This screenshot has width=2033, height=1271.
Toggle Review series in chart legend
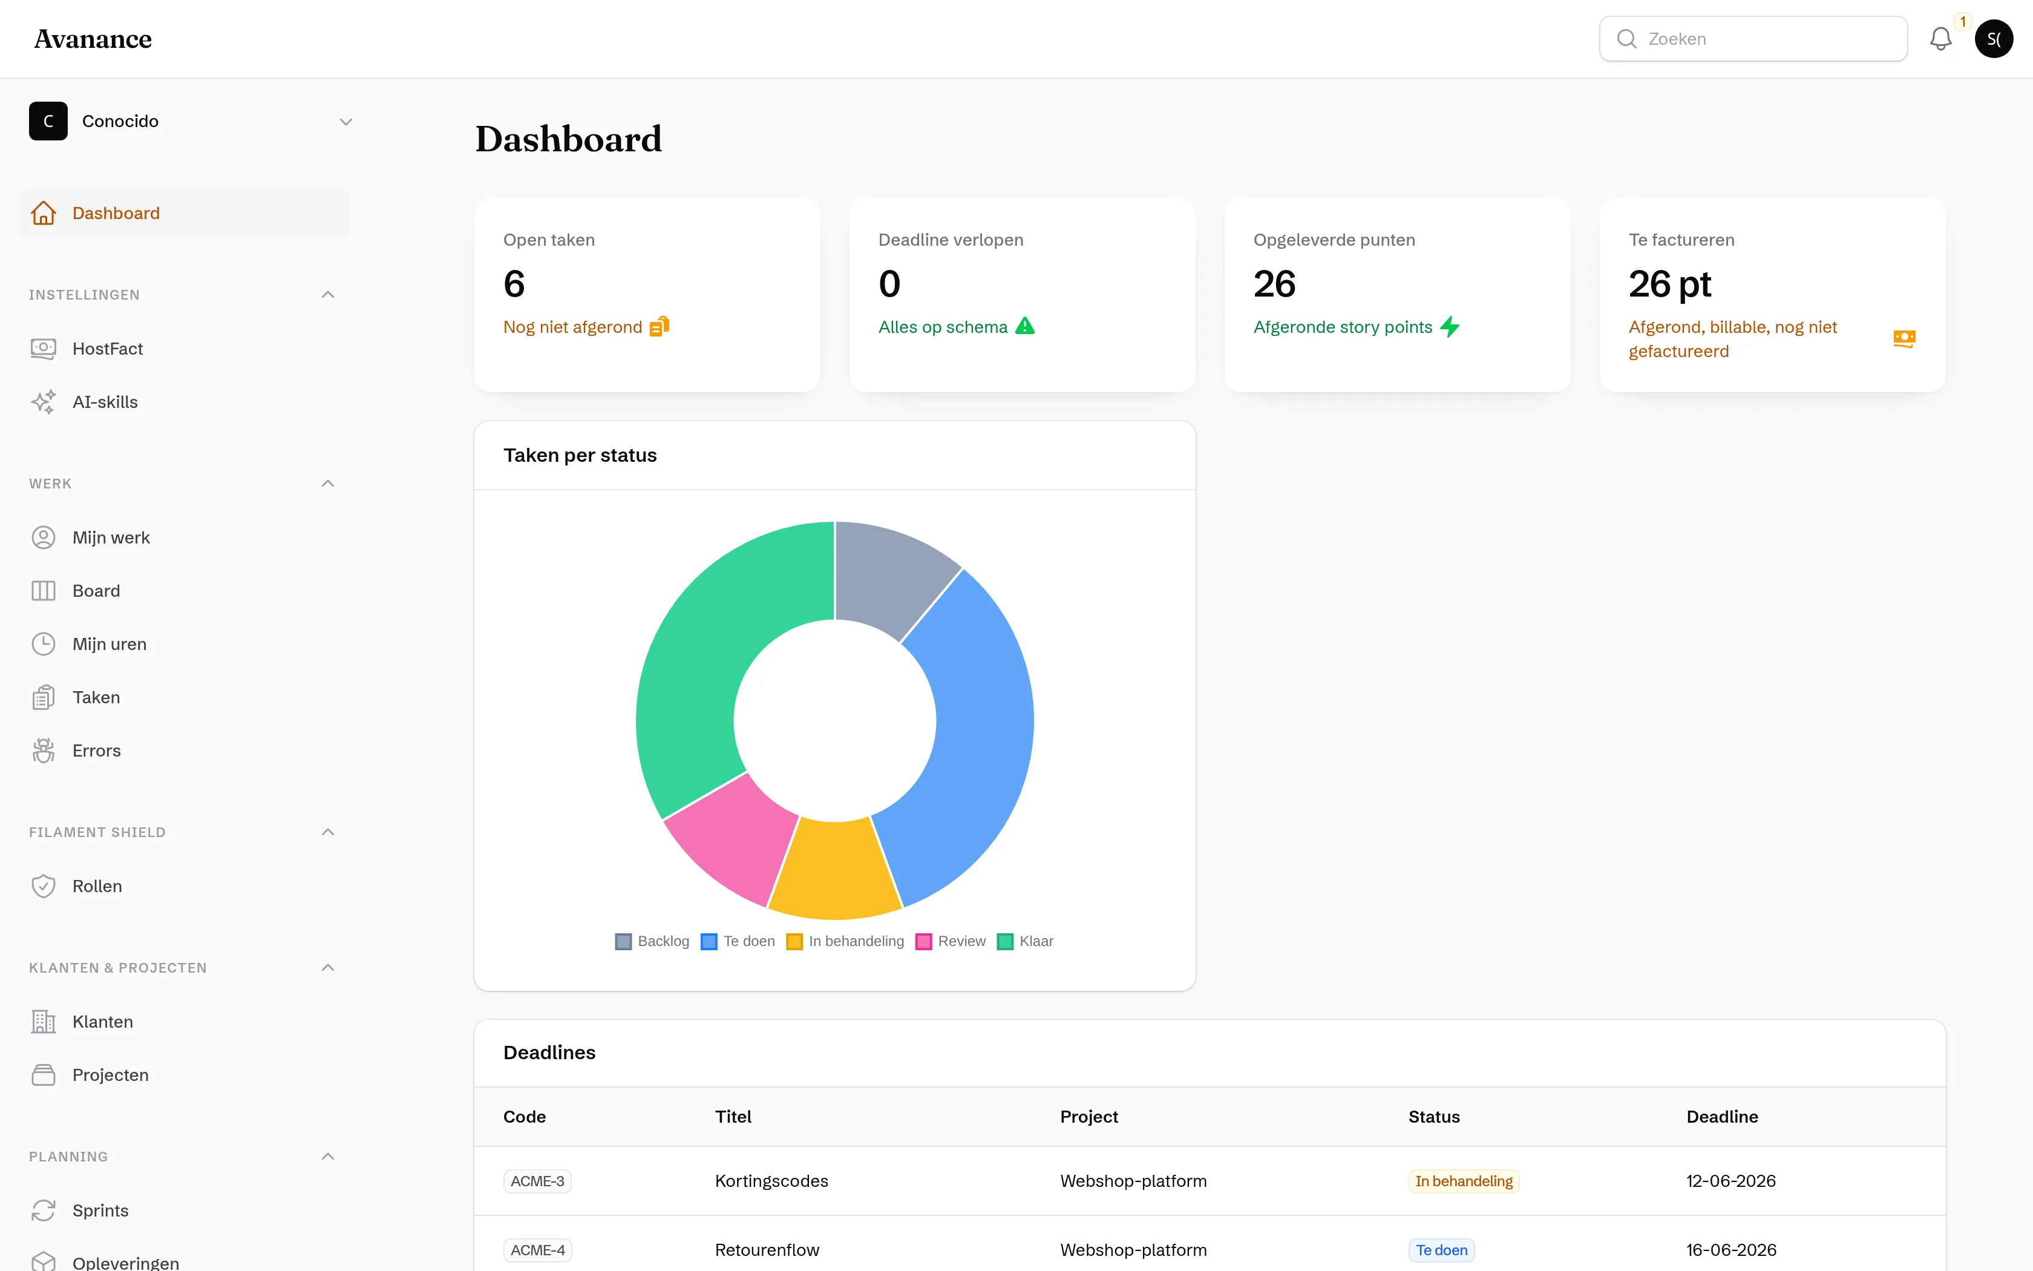(951, 942)
